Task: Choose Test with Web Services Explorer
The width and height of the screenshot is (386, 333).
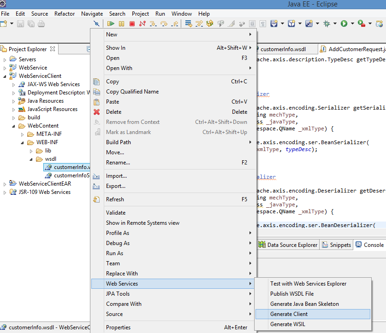Action: tap(313, 284)
